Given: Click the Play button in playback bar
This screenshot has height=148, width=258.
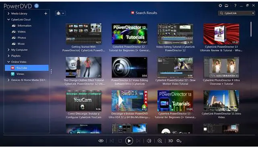Looking at the screenshot, I should click(x=129, y=141).
